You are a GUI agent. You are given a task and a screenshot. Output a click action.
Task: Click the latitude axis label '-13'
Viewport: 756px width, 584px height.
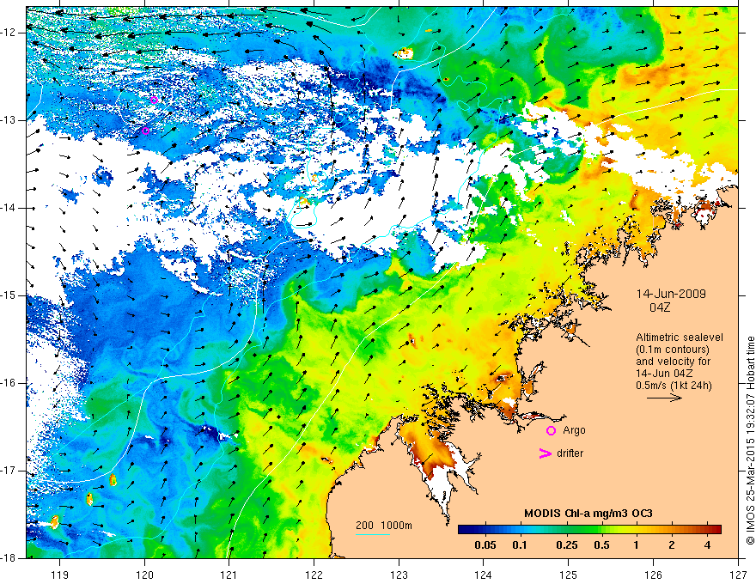point(9,120)
